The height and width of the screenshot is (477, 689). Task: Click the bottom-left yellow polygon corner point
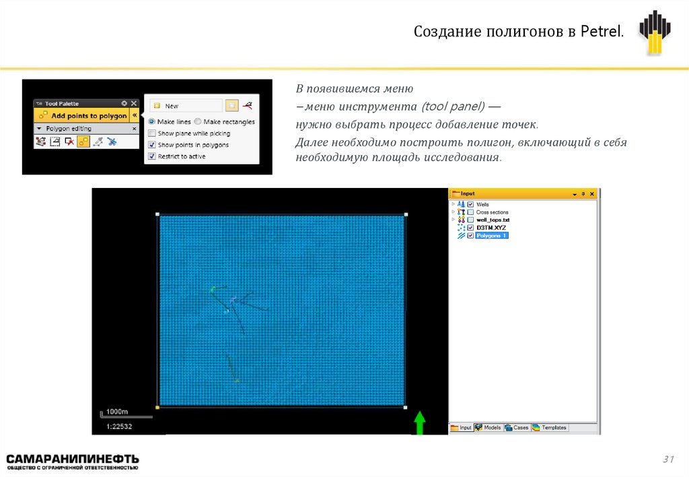(157, 408)
